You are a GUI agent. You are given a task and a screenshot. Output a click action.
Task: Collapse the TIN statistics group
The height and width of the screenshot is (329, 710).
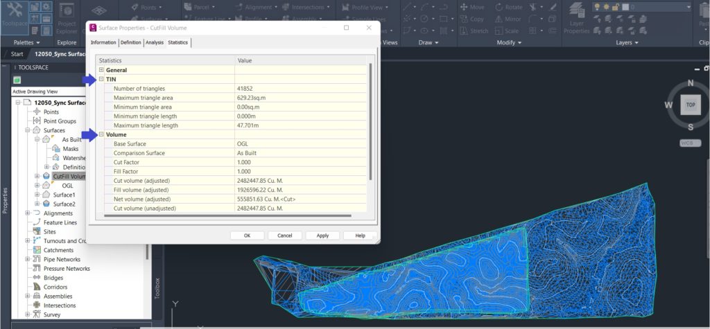[101, 79]
